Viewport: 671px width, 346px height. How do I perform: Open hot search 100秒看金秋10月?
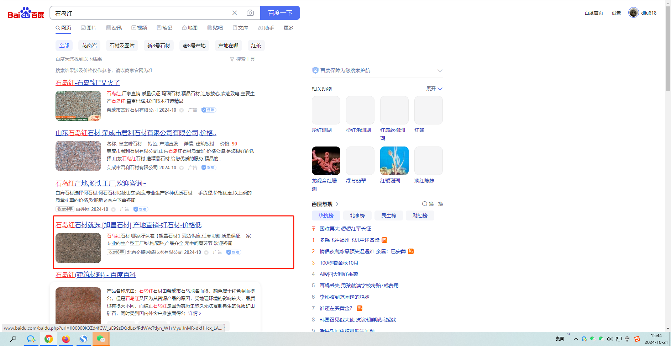pyautogui.click(x=339, y=263)
